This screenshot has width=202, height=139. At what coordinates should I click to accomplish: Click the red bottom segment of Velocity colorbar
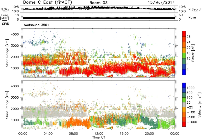coord(184,124)
